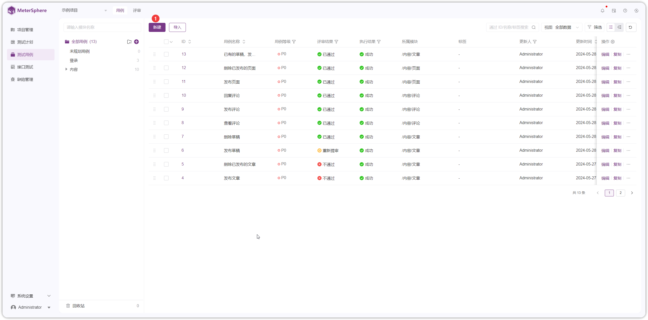Click the language switch icon in the header
Screen dimensions: 648x320
click(636, 11)
